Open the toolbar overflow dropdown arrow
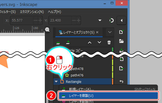 [100, 20]
